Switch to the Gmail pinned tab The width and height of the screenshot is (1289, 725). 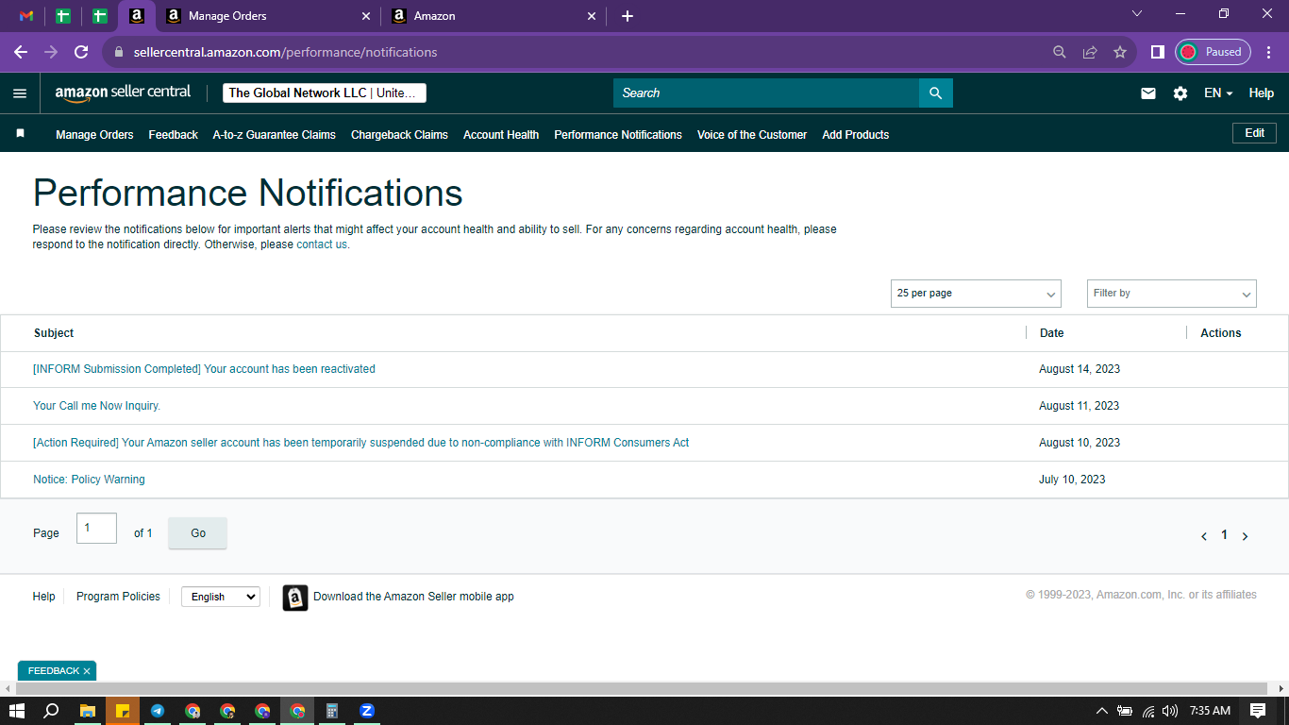click(26, 16)
